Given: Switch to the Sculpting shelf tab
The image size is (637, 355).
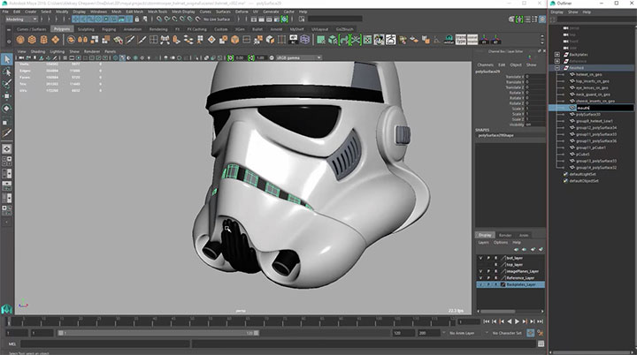Looking at the screenshot, I should pyautogui.click(x=86, y=29).
